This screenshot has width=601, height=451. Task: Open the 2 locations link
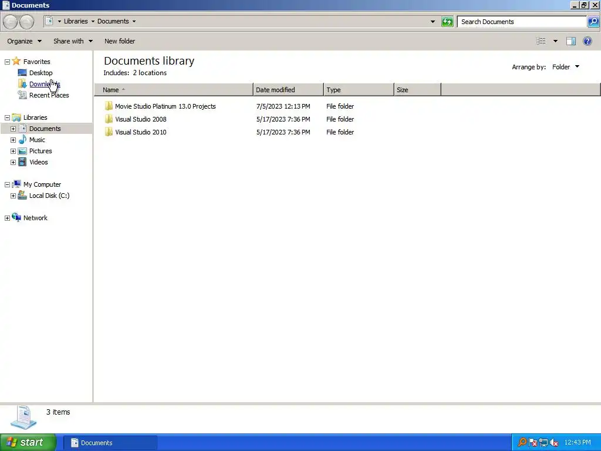(x=150, y=72)
